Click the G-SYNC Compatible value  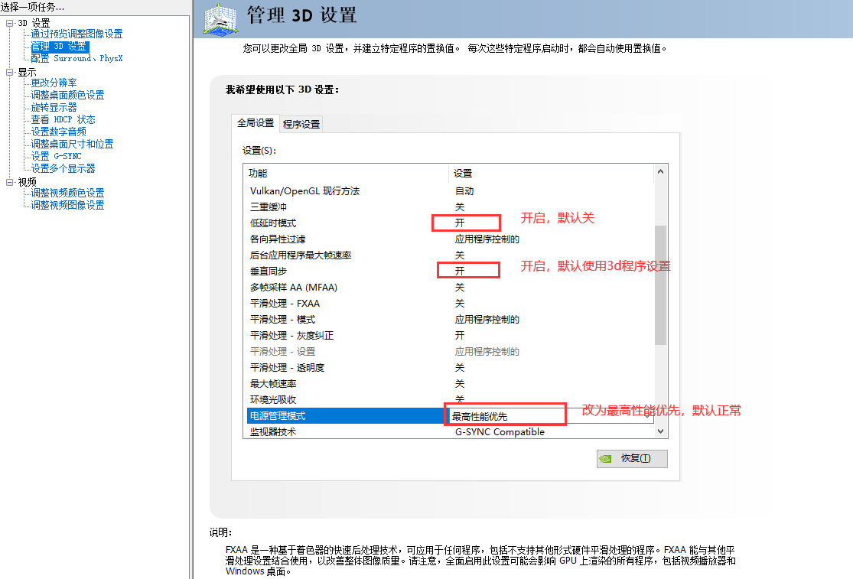pos(500,432)
